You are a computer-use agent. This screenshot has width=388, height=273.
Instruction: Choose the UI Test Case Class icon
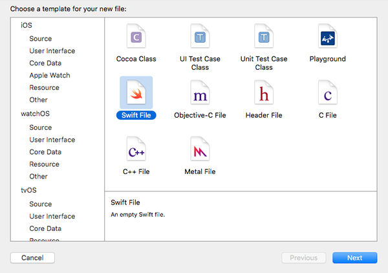click(200, 38)
